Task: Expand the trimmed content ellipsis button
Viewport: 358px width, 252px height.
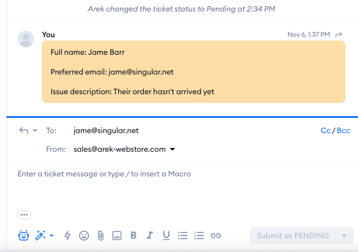Action: point(24,215)
